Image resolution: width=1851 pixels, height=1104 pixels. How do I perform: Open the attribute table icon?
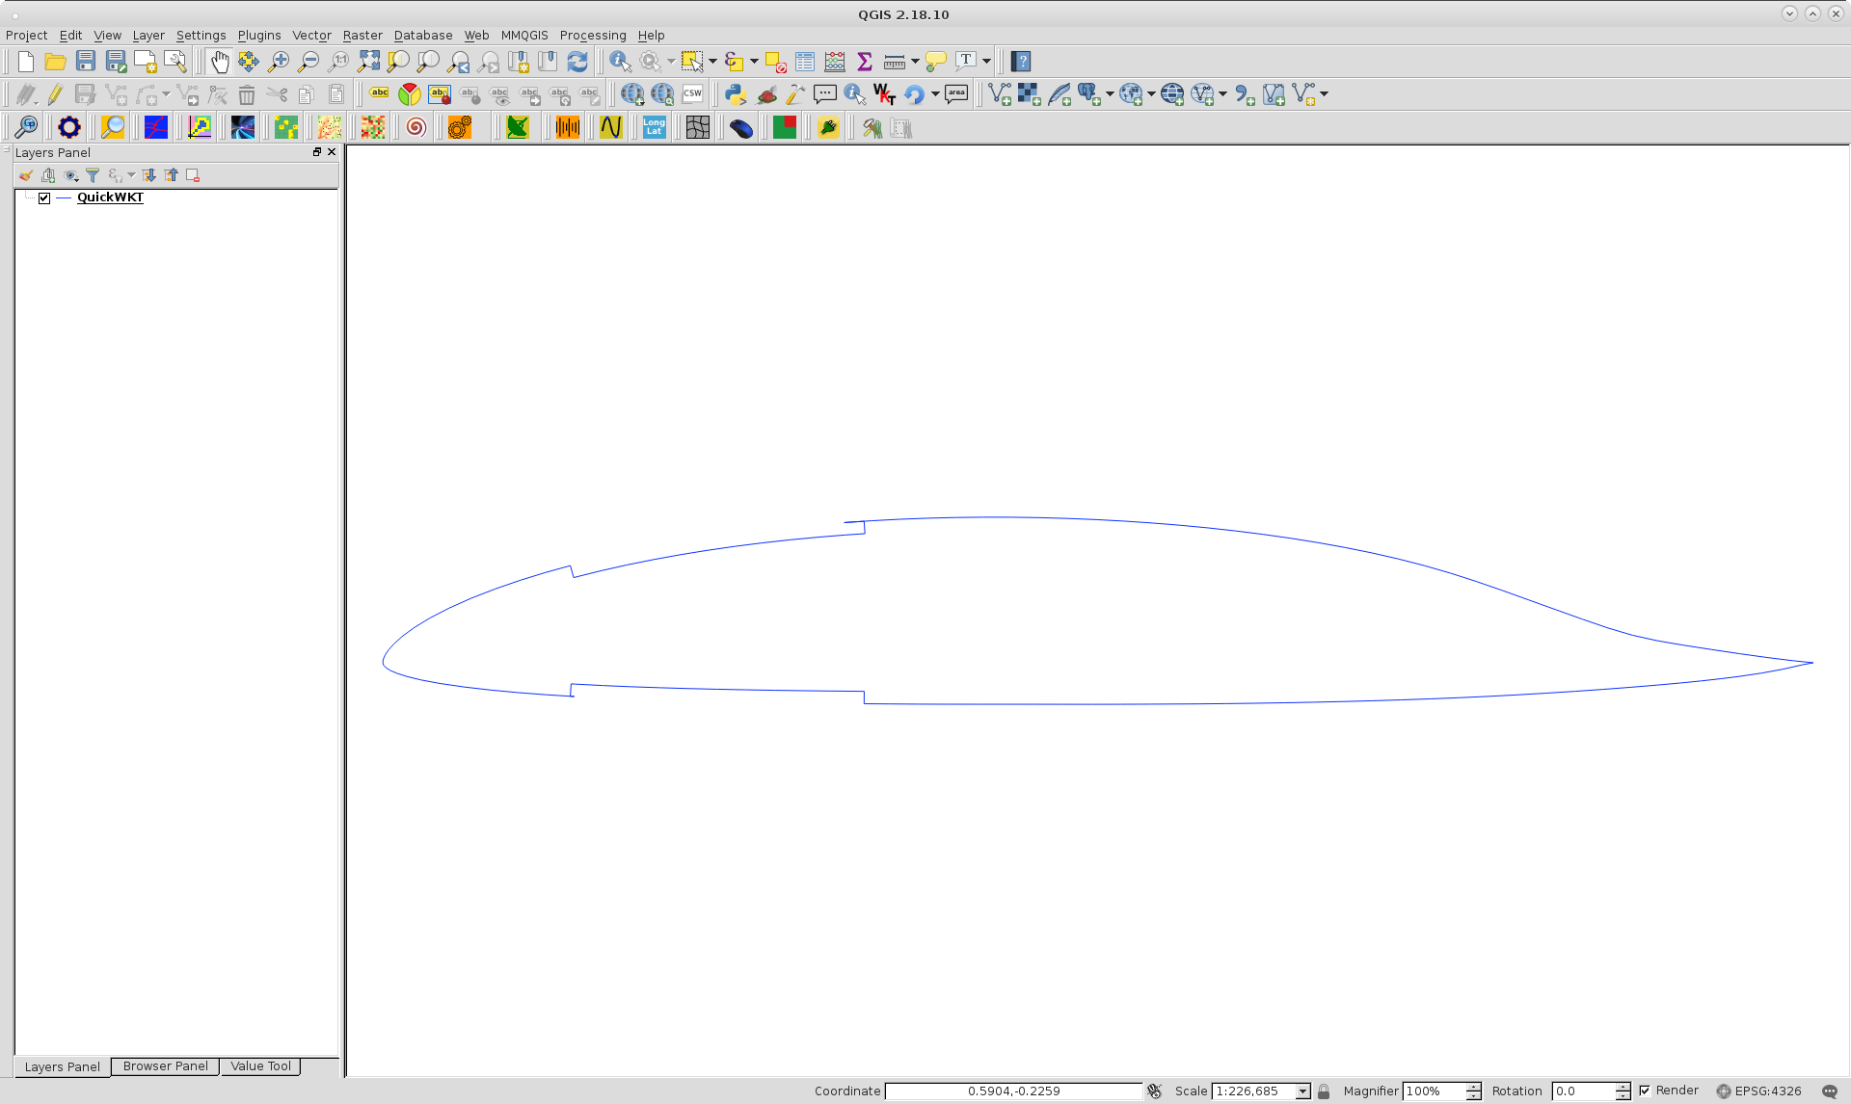click(805, 62)
